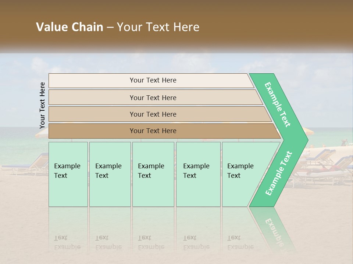Screen dimensions: 353x264
Task: Select the top 'Your Text Here' bar
Action: pos(151,80)
